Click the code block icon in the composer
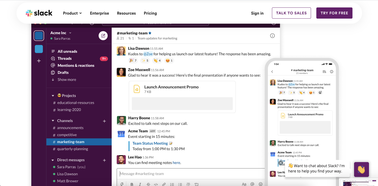Screen dimensions: 378x186 pos(156,184)
